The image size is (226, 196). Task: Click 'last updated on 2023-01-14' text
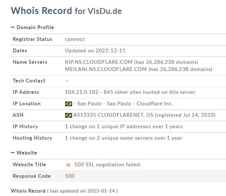coord(83,191)
